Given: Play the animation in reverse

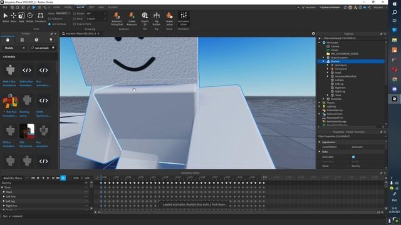Looking at the screenshot, I should tap(43, 177).
